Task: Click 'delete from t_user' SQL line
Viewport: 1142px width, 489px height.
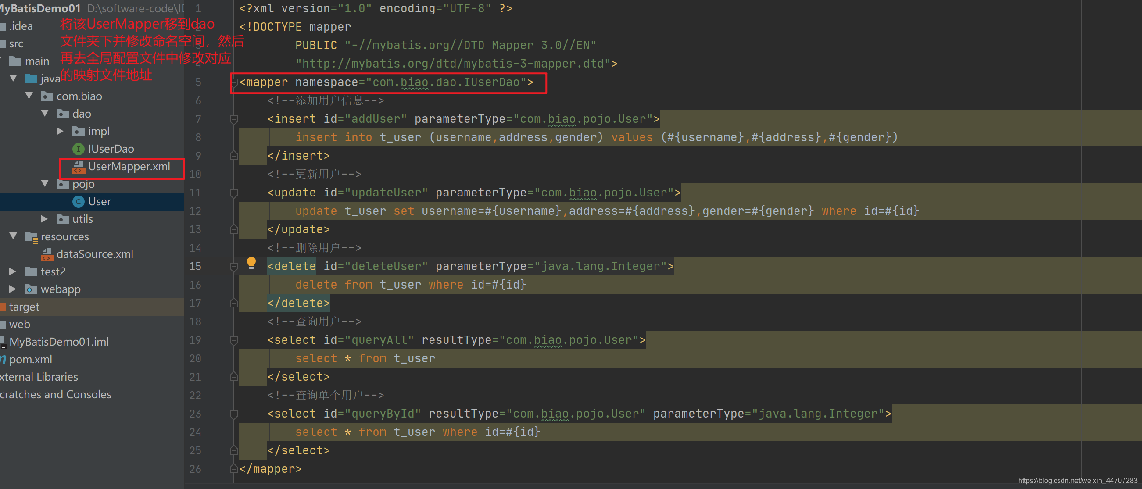Action: click(411, 285)
